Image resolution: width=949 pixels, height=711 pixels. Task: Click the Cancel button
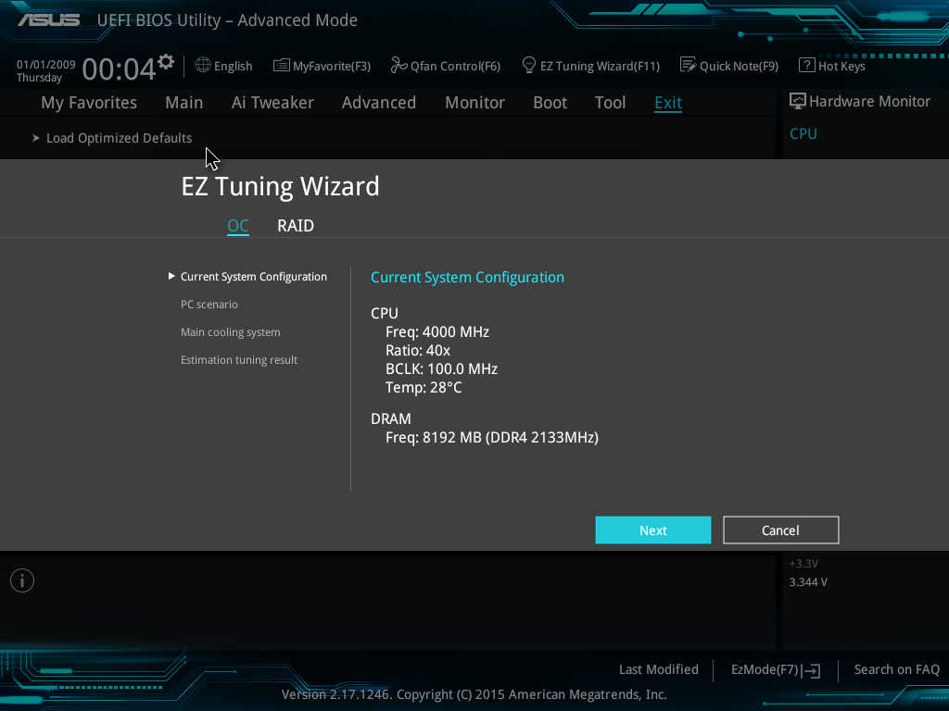coord(780,530)
